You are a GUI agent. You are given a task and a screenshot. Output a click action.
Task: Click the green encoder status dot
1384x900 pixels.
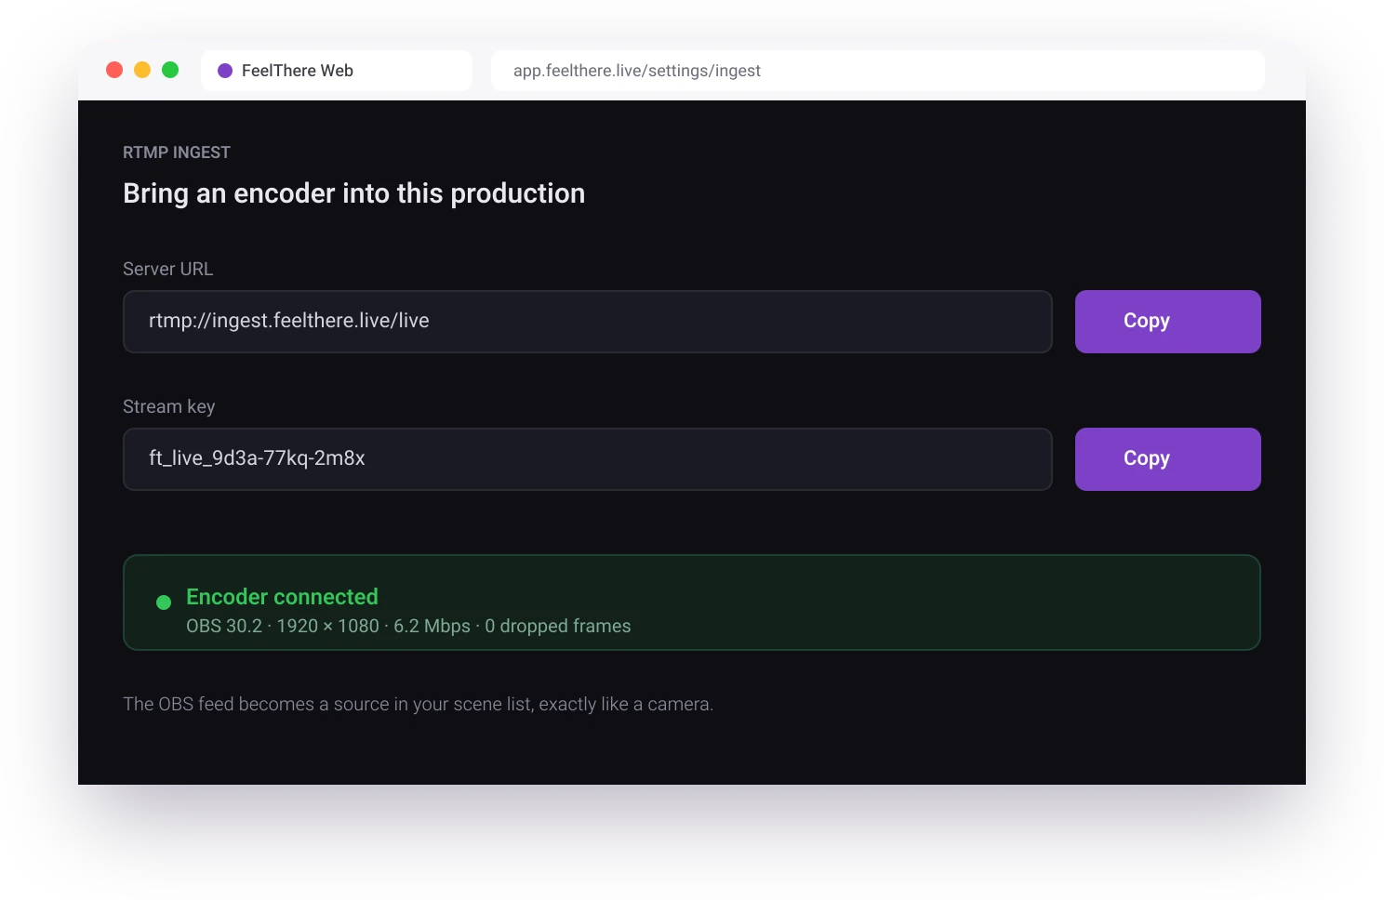click(164, 602)
